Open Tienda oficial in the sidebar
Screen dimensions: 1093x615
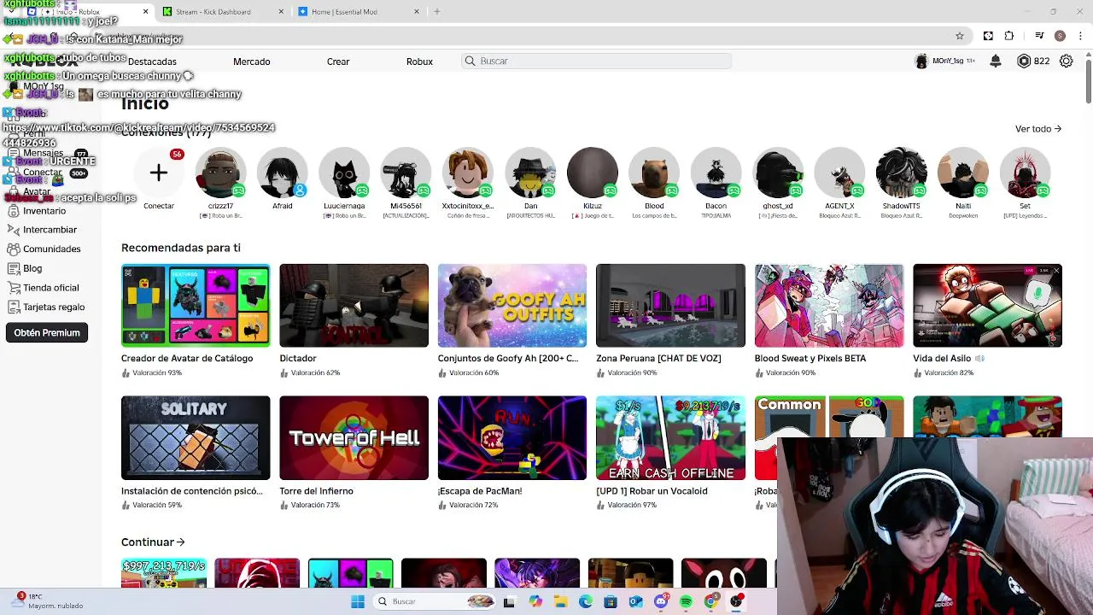coord(50,288)
